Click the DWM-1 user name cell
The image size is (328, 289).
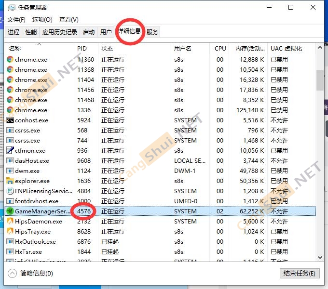[185, 171]
